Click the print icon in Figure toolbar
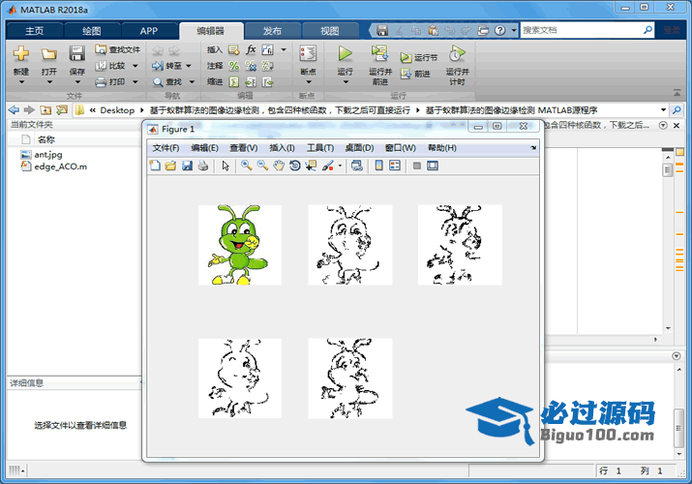The height and width of the screenshot is (484, 692). tap(203, 166)
